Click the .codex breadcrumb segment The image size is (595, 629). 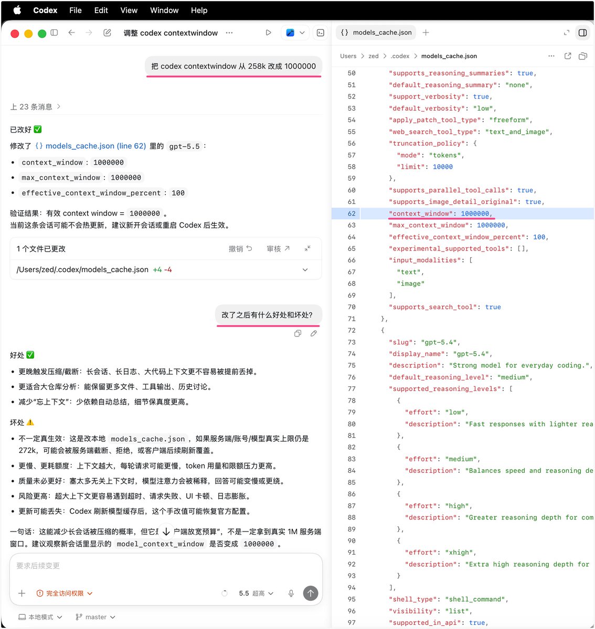[400, 56]
